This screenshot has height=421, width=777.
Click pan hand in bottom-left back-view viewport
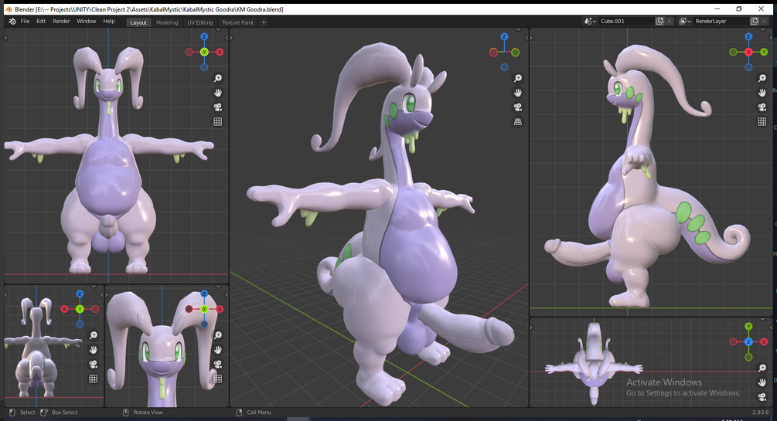pyautogui.click(x=93, y=350)
